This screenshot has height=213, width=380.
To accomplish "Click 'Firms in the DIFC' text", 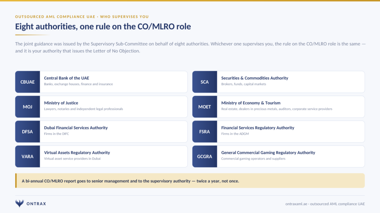I will [56, 134].
